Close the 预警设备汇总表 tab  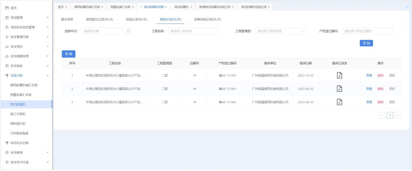click(133, 7)
